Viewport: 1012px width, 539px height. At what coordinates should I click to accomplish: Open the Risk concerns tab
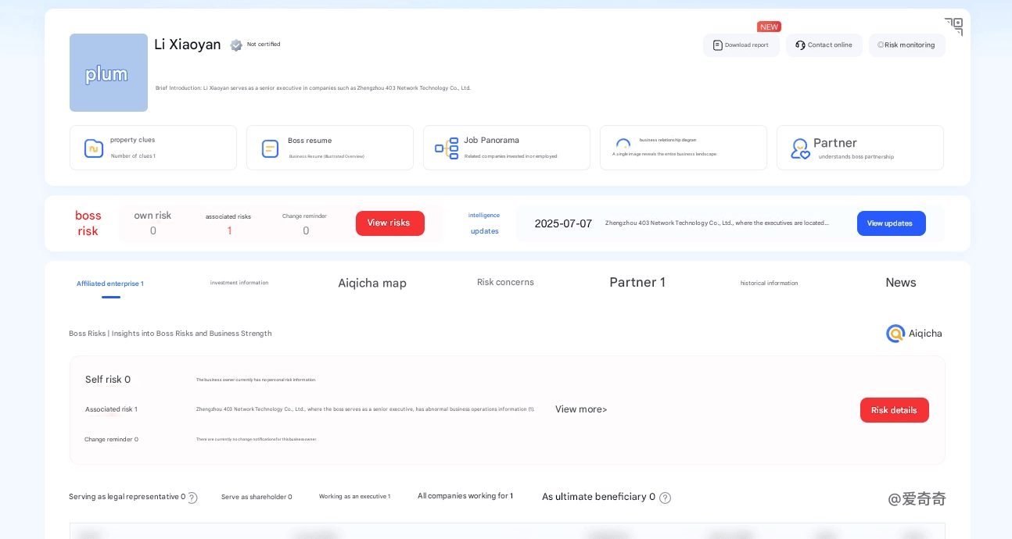click(505, 283)
